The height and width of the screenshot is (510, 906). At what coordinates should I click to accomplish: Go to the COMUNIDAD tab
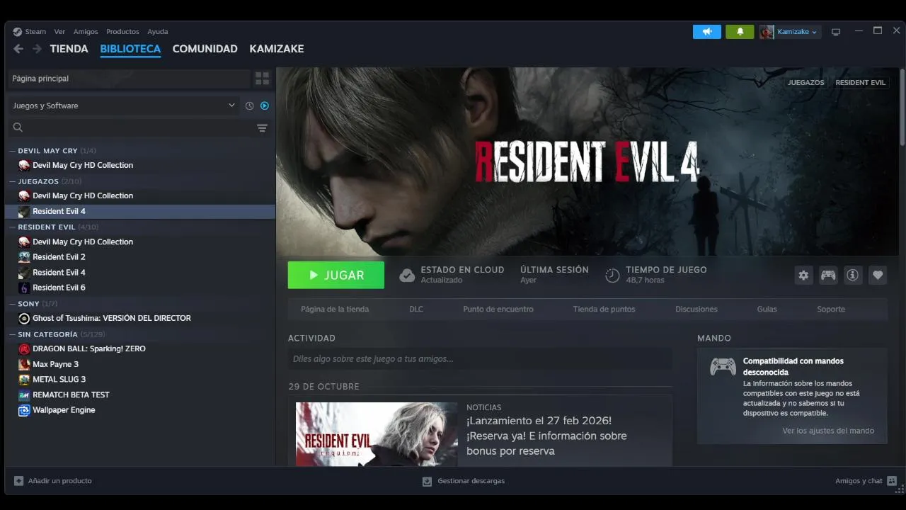click(x=205, y=49)
